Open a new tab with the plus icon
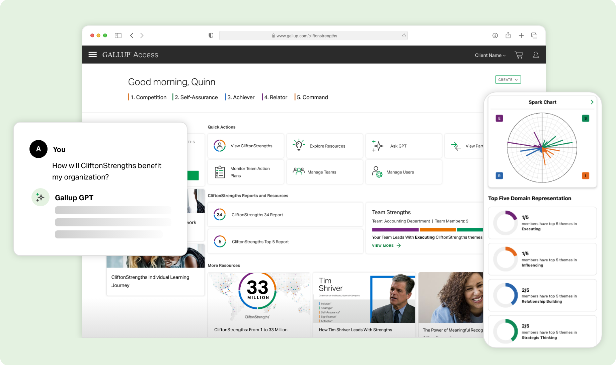The width and height of the screenshot is (616, 365). coord(521,35)
